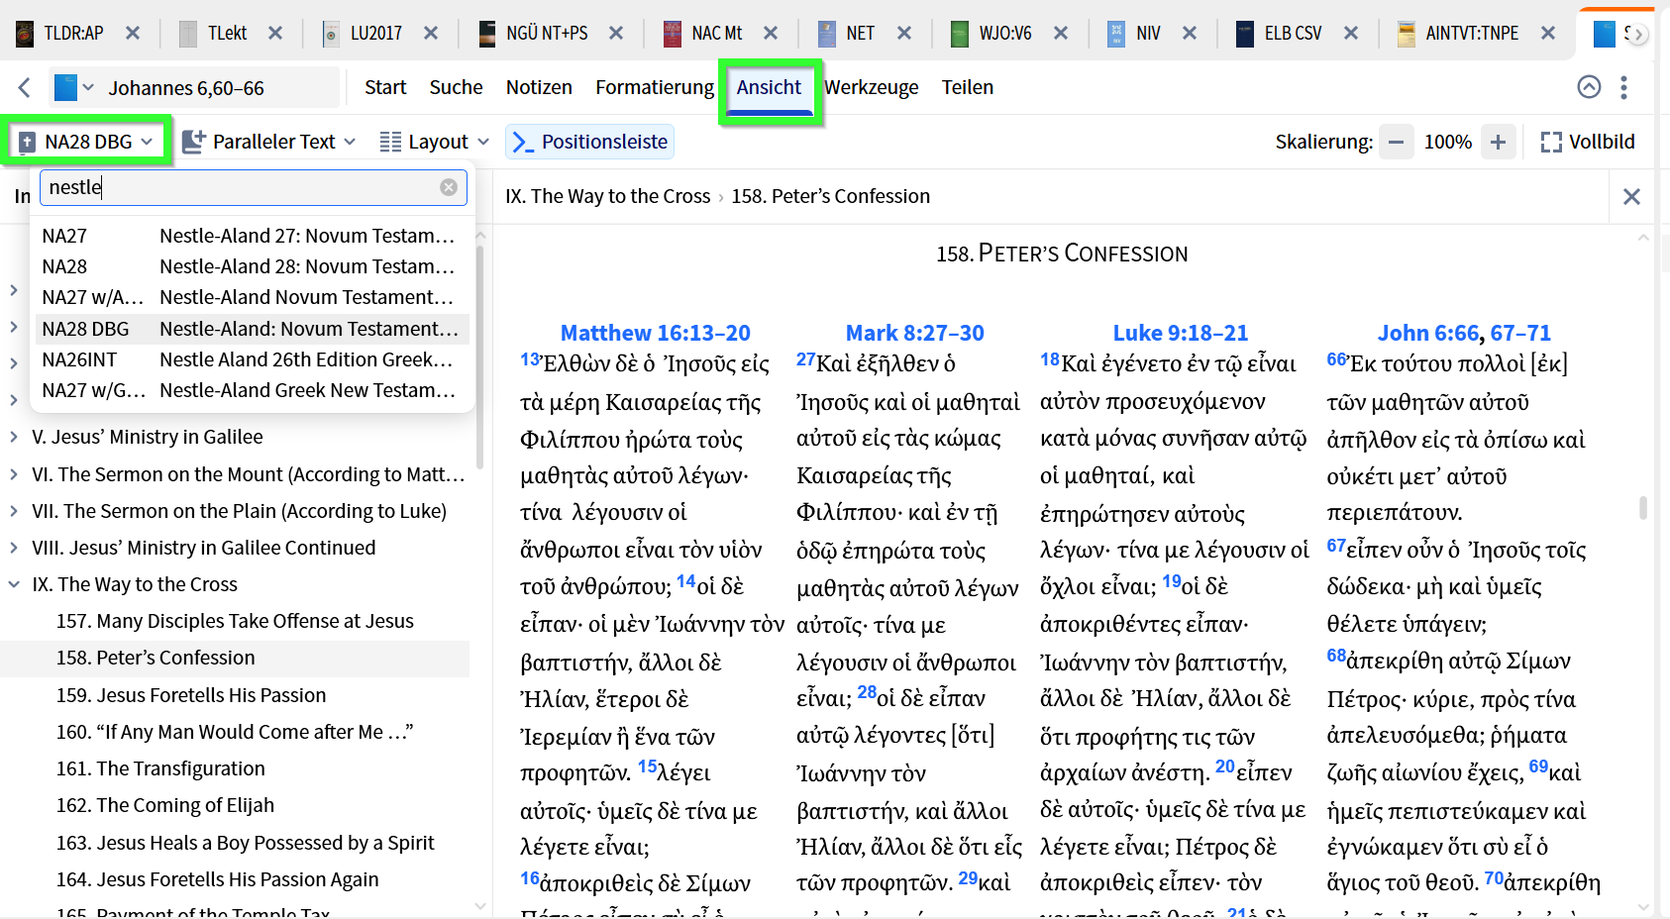Open the NA28 DBG resource dropdown
Viewport: 1670px width, 919px height.
(87, 142)
